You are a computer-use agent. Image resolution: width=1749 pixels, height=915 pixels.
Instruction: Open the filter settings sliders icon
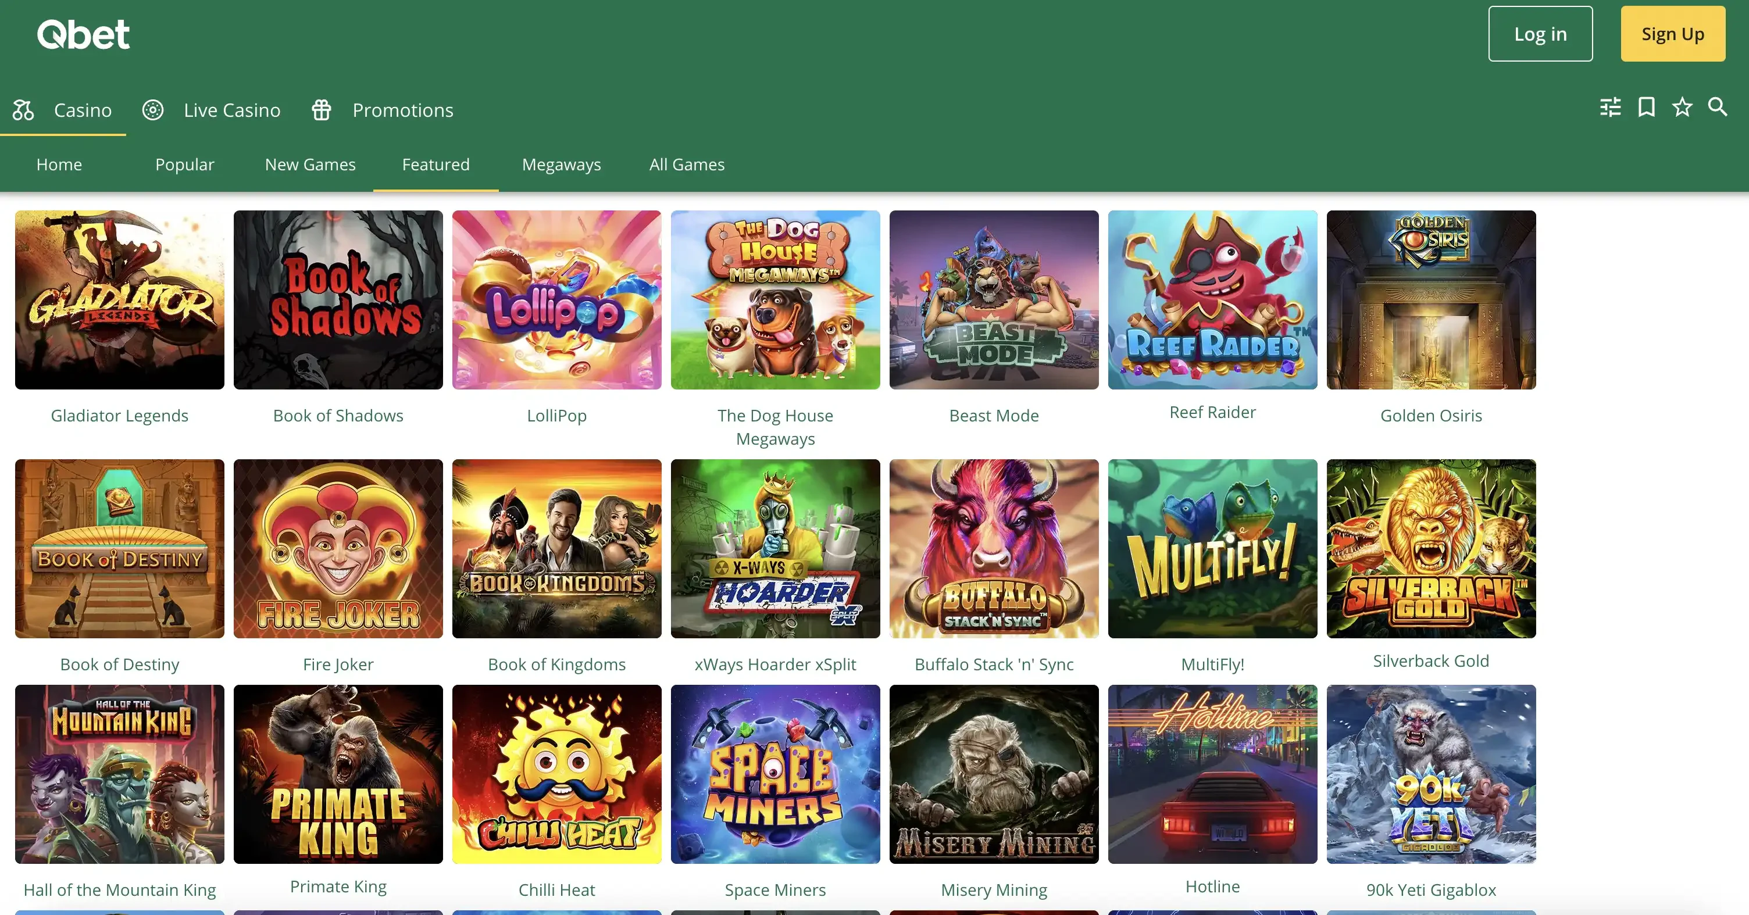coord(1610,107)
